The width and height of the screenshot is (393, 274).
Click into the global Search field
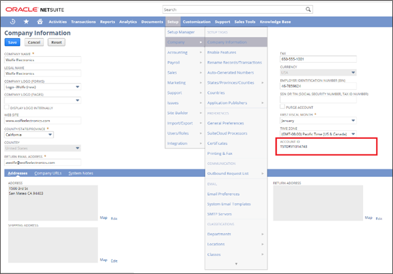233,9
